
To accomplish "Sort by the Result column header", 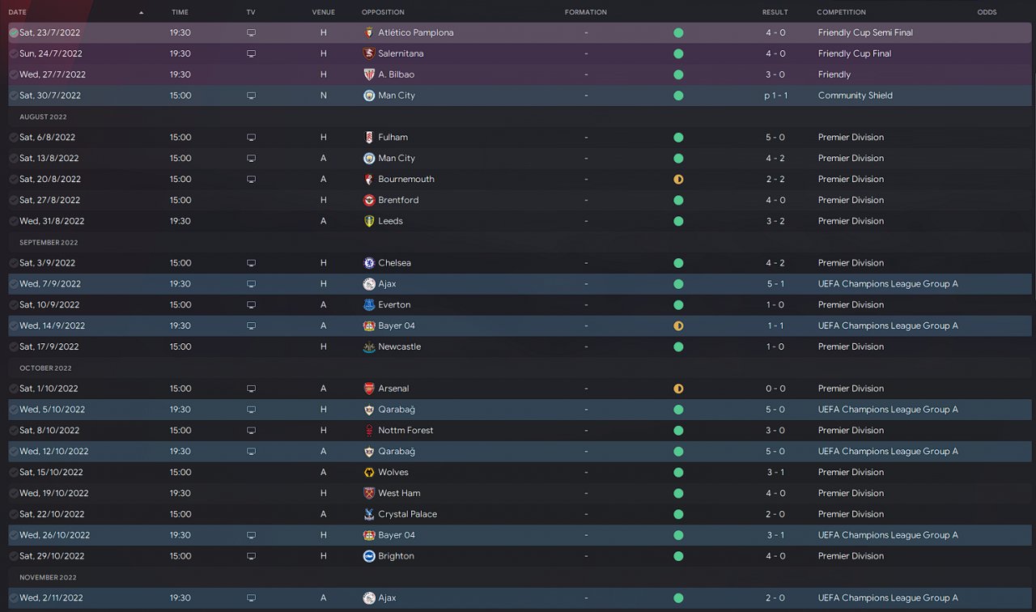I will pos(775,13).
